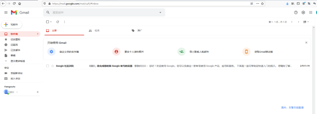The height and width of the screenshot is (114, 317).
Task: Close the 开始使用 Gmail panel
Action: (306, 43)
